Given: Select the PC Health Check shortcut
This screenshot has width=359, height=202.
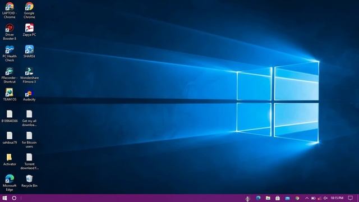Looking at the screenshot, I should click(10, 53).
